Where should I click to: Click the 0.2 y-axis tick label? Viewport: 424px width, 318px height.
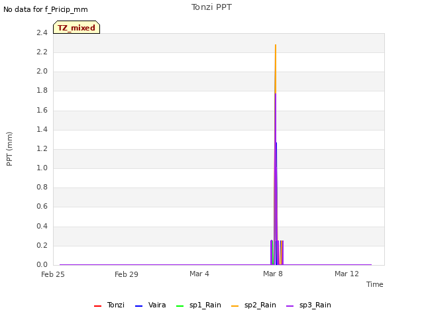pos(42,245)
